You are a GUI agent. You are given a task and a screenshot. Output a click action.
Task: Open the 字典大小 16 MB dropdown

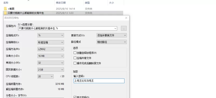50,56
